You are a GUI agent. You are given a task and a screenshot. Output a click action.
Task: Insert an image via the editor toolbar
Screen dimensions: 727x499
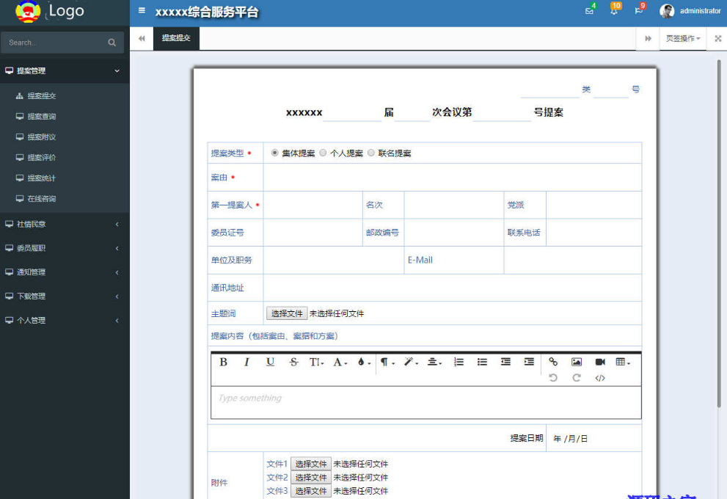577,362
